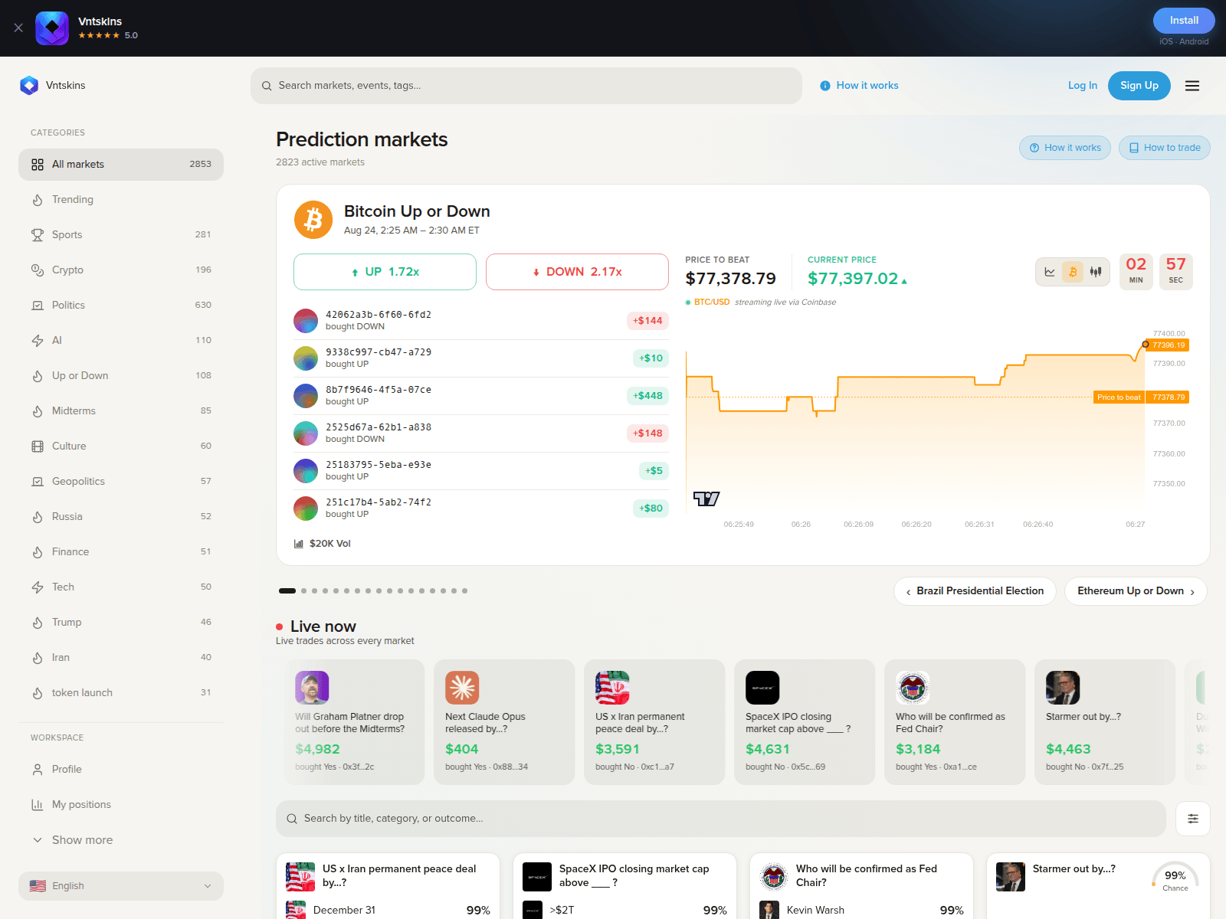Click trade row 8b7f9646-4f5a-07ce
Image resolution: width=1226 pixels, height=919 pixels.
pos(481,396)
